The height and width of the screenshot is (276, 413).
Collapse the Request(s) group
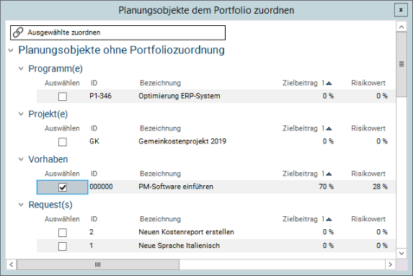click(x=21, y=205)
